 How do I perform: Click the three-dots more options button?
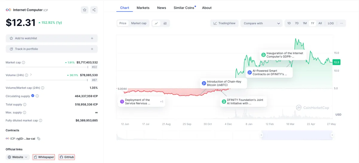(342, 23)
